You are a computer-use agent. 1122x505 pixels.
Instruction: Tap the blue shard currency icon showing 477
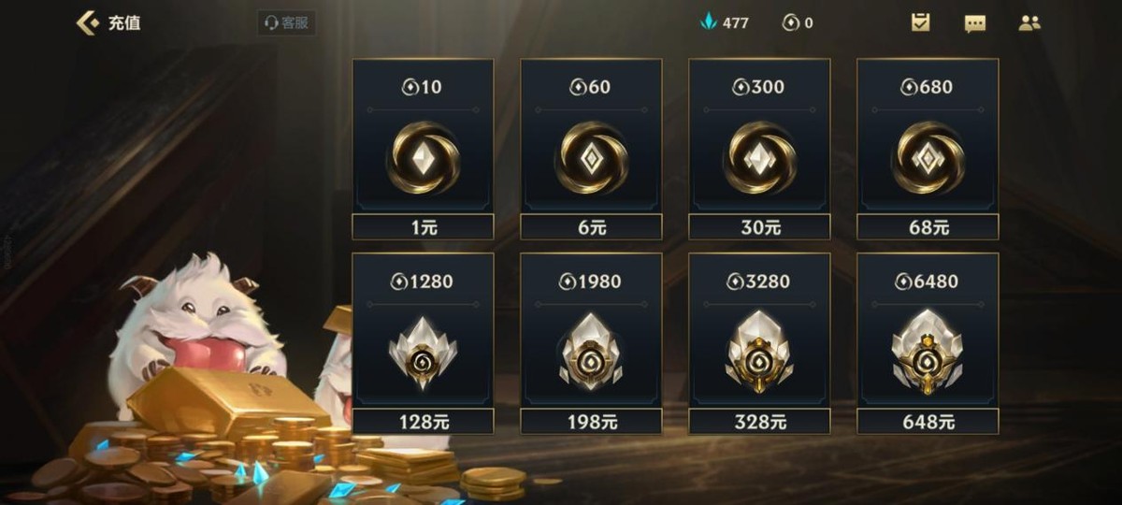coord(709,22)
